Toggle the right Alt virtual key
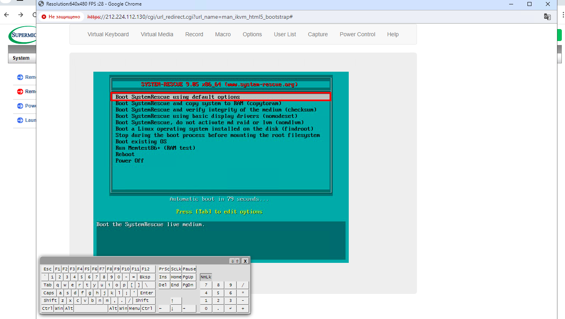The width and height of the screenshot is (565, 319). click(113, 309)
